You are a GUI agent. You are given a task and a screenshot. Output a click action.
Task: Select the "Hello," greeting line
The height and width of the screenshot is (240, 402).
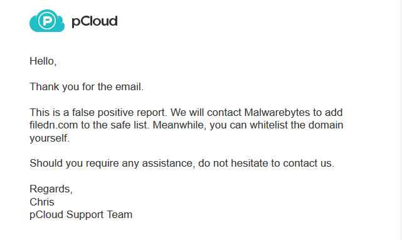(43, 61)
